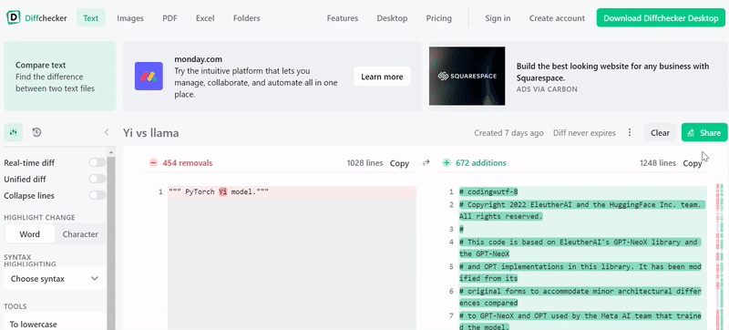
Task: Turn on Collapse lines switch
Action: (x=98, y=195)
